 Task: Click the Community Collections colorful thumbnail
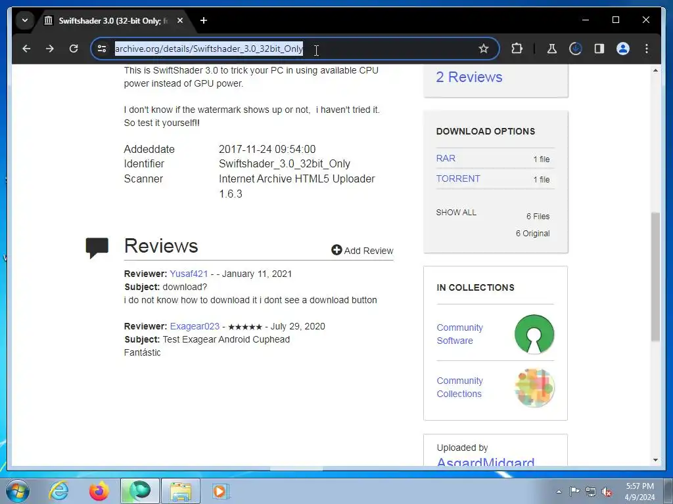point(534,387)
